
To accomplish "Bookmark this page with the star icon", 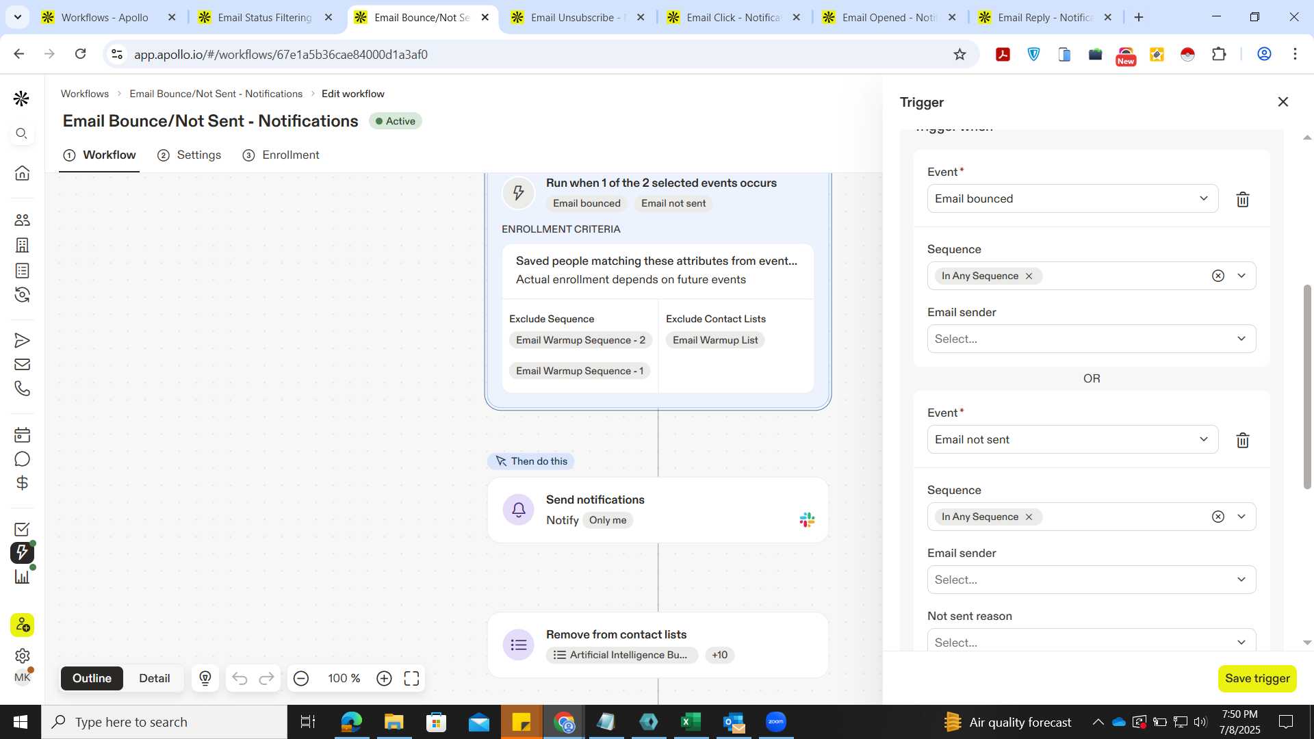I will tap(959, 54).
